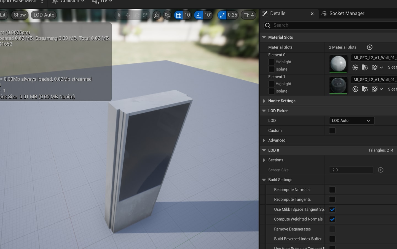The width and height of the screenshot is (397, 249).
Task: Enable Isolate for Element 0
Action: coord(272,69)
